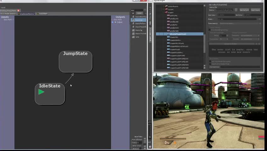Toggle the checkbox below the Bone mask row
Viewport: 267px width, 151px height.
click(x=210, y=30)
